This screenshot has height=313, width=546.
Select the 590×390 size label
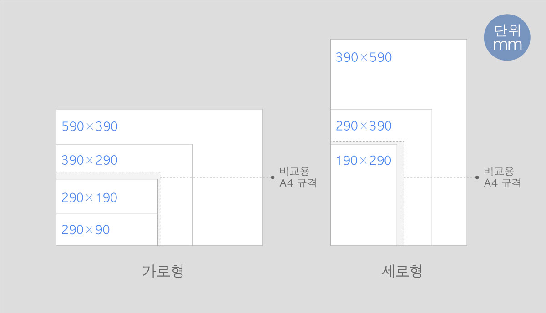(90, 126)
